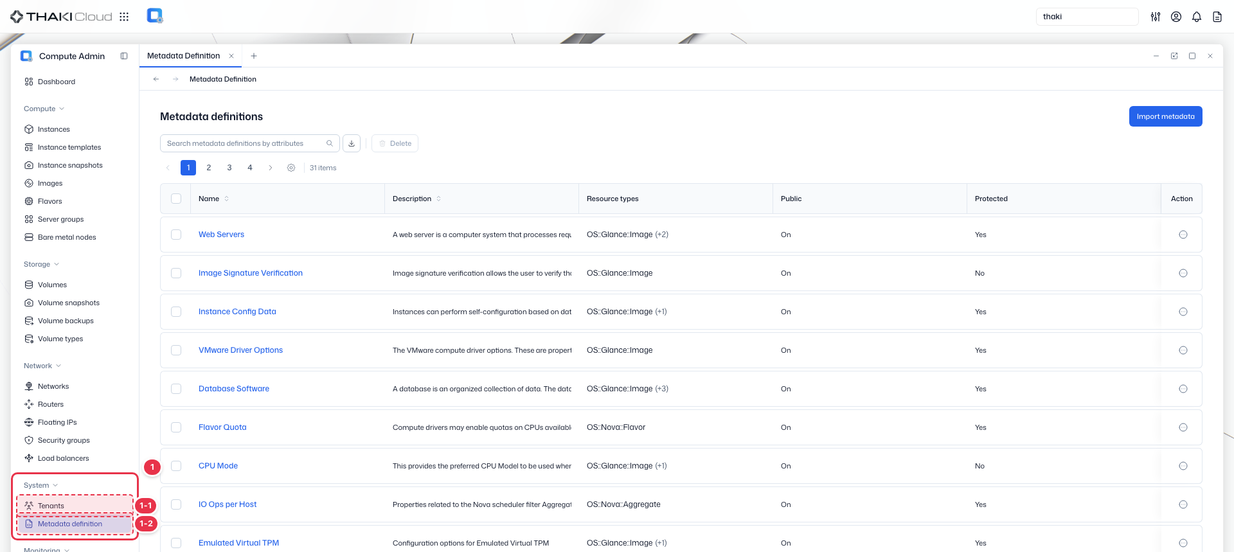
Task: Open the settings sliders icon in header
Action: [x=1156, y=17]
